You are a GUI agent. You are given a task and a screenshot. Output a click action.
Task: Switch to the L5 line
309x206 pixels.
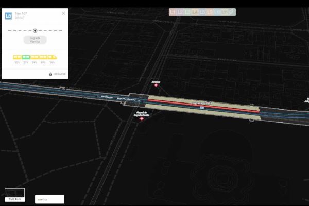point(202,12)
